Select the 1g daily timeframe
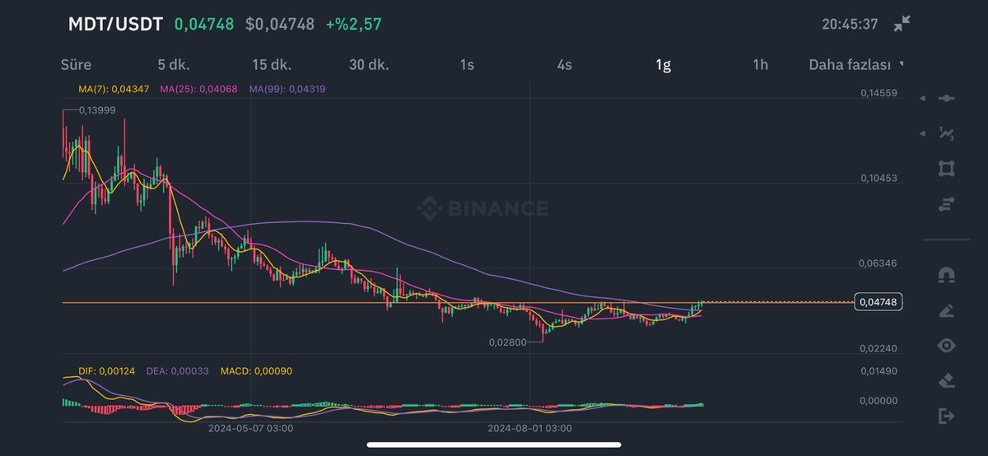The width and height of the screenshot is (988, 456). coord(663,64)
